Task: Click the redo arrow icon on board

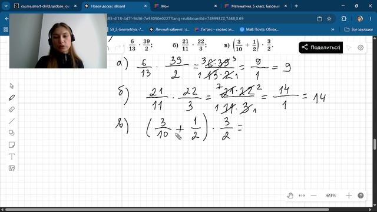Action: tap(118, 48)
